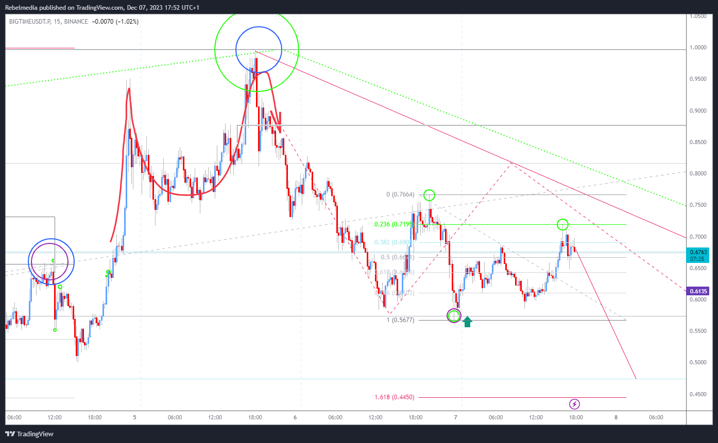Click the 0.7000 price scale value

coord(698,237)
